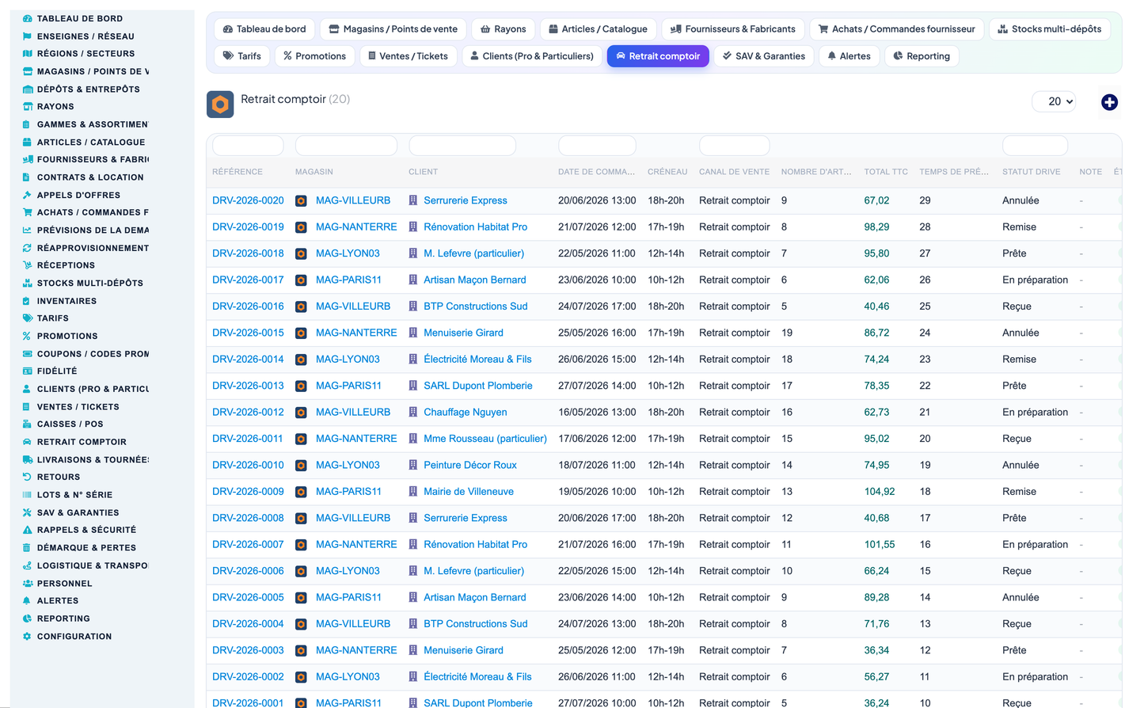Click date 19/05/2026 10:00 cell

597,492
